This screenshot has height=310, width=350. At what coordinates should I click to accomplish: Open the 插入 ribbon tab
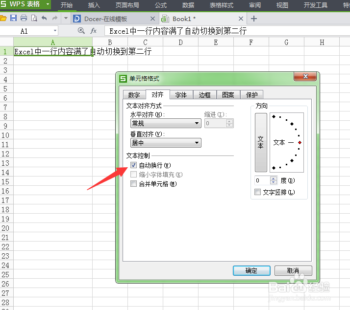[94, 5]
